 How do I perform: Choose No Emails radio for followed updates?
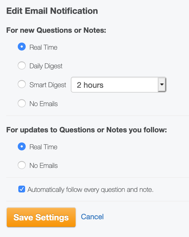click(22, 165)
